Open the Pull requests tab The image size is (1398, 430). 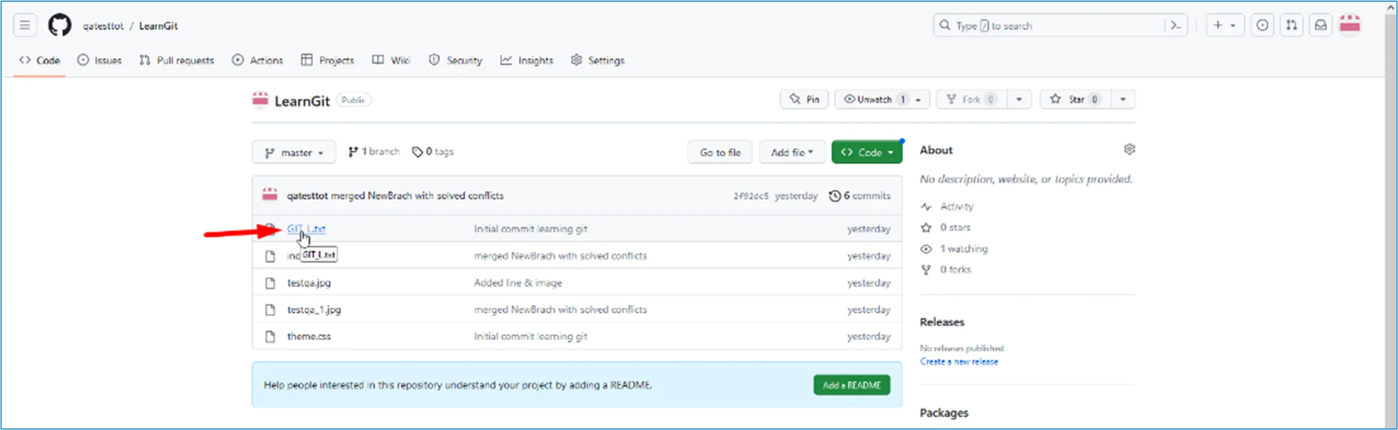[177, 60]
